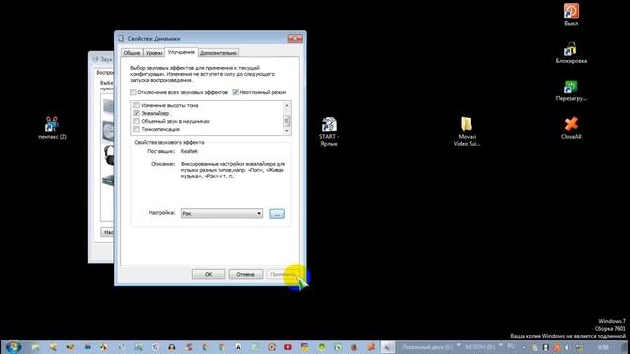This screenshot has width=630, height=354.
Task: Open equalizer settings with the … button
Action: [277, 214]
